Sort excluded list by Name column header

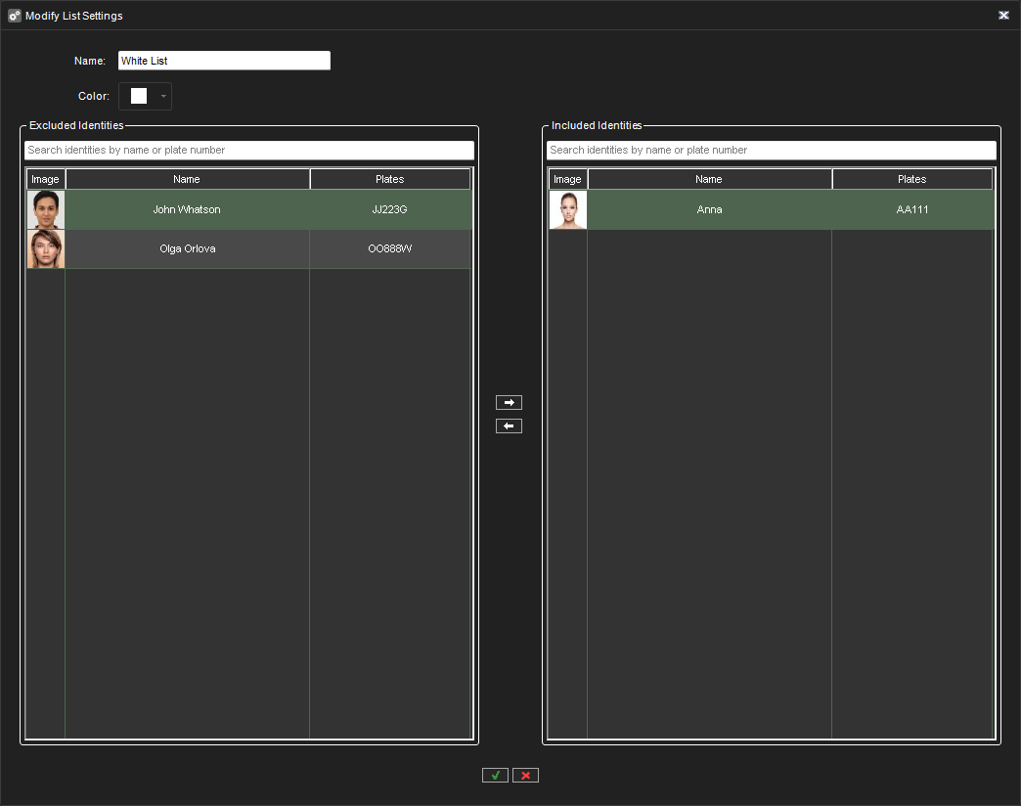pos(187,179)
